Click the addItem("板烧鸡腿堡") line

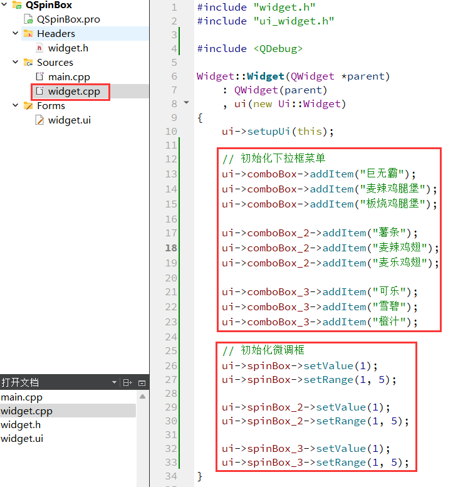330,204
